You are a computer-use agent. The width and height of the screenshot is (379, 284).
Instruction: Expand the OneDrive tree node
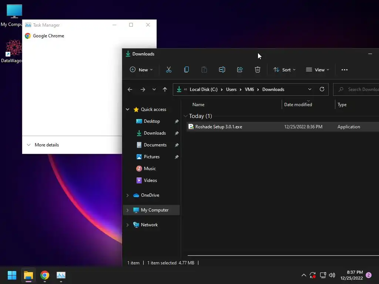[127, 195]
